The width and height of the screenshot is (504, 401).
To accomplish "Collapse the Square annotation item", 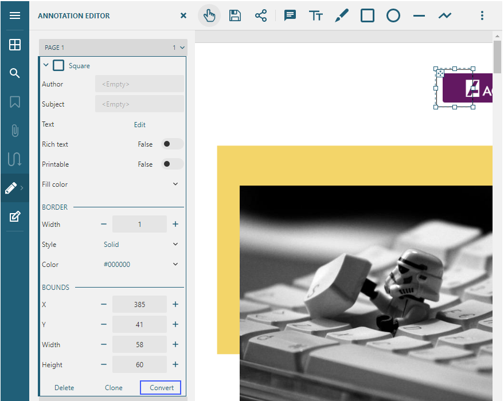I will point(46,65).
